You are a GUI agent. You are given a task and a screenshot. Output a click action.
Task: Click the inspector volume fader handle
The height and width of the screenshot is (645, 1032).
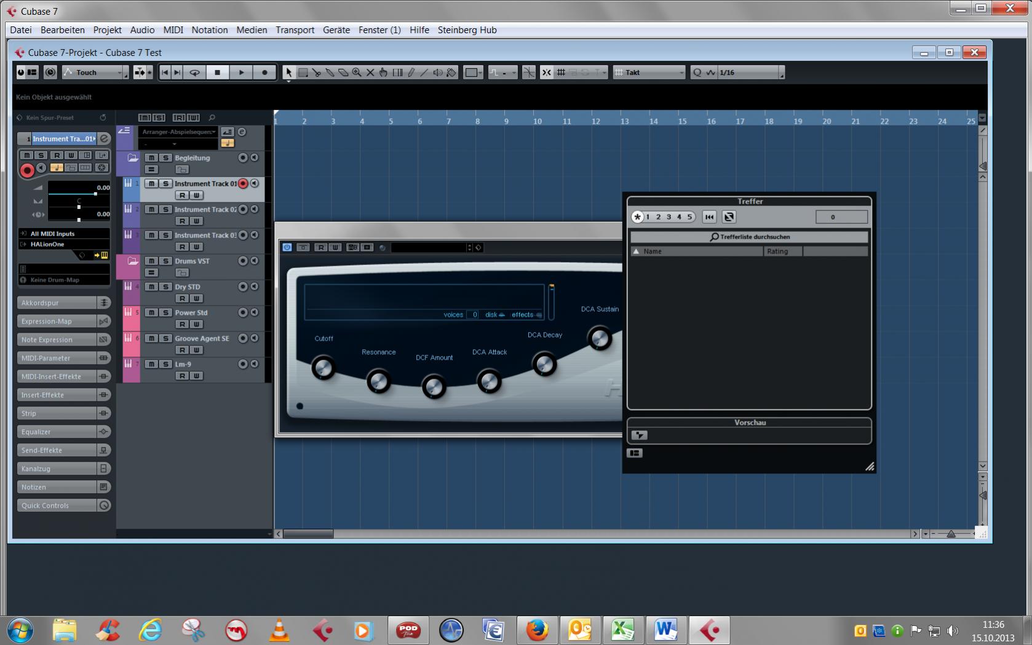click(95, 194)
